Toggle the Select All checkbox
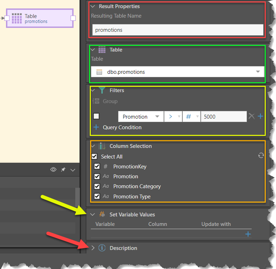 point(94,156)
